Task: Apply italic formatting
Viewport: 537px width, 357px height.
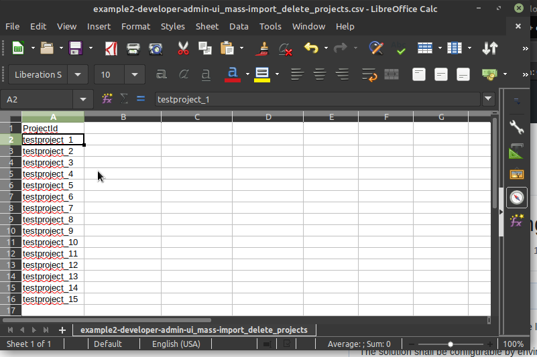Action: tap(184, 74)
